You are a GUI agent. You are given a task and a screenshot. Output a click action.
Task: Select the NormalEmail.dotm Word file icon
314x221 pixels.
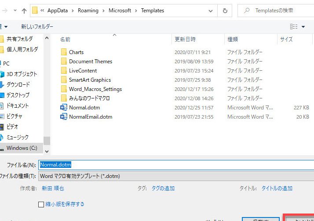pyautogui.click(x=64, y=116)
